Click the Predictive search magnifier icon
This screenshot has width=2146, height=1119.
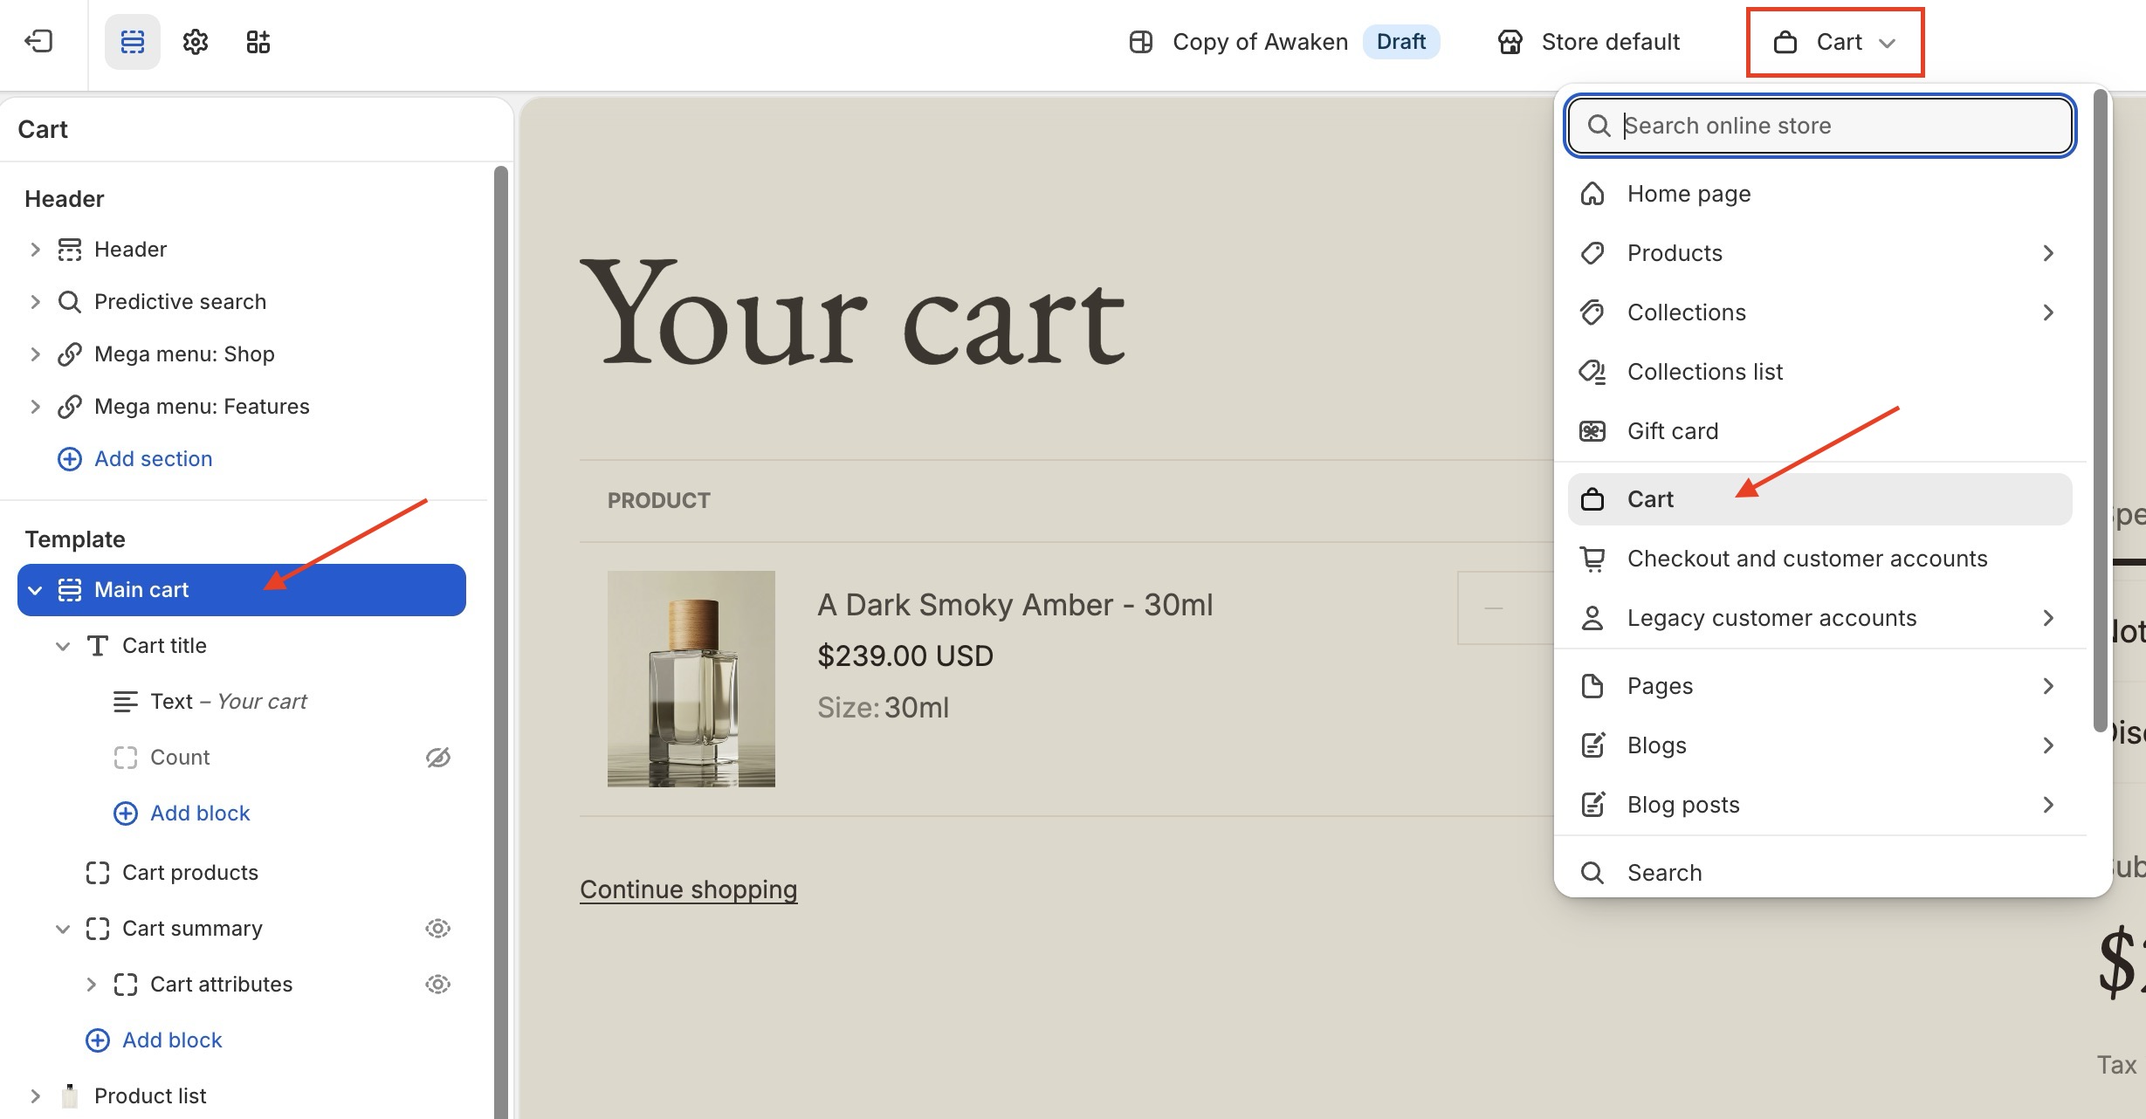click(x=70, y=302)
